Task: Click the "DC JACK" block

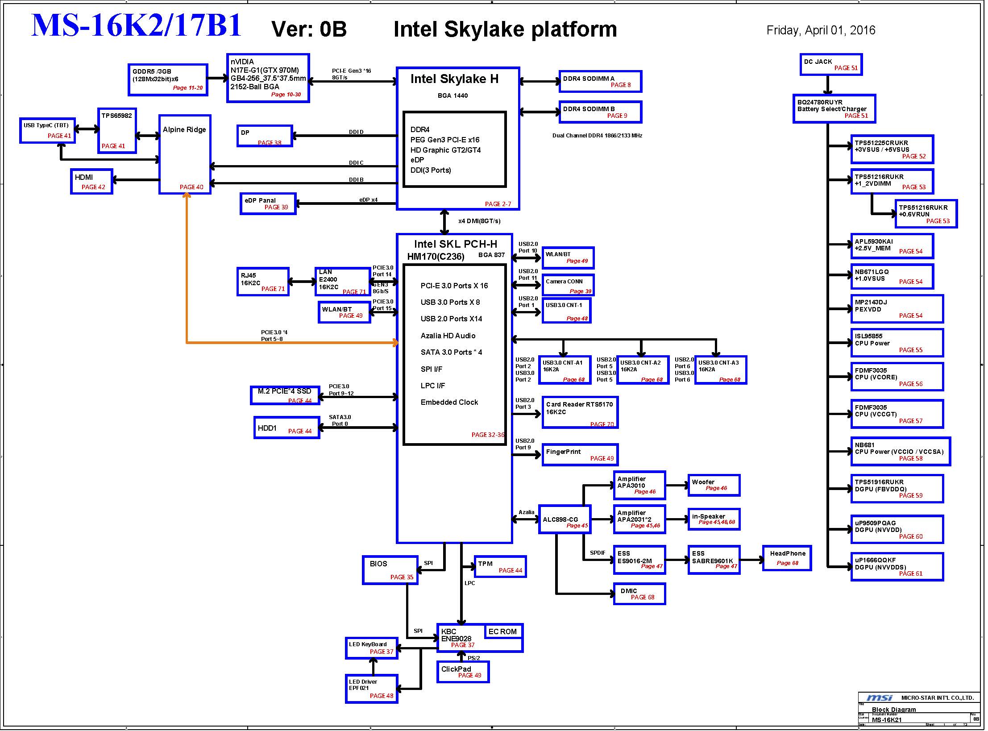Action: (x=830, y=65)
